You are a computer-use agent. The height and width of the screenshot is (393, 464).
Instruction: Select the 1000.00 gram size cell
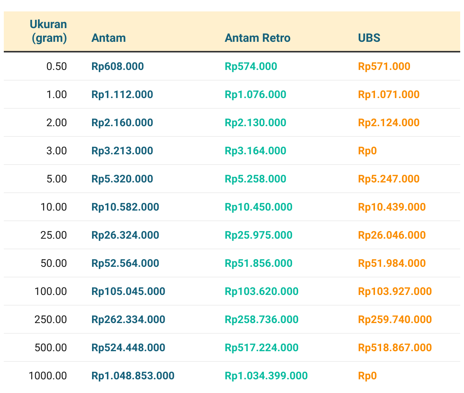coord(48,376)
